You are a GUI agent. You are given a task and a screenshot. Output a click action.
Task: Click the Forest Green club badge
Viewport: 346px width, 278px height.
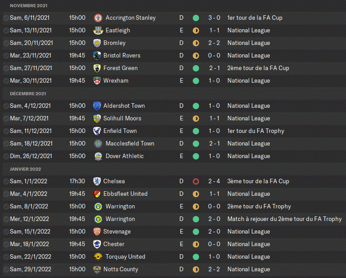[97, 68]
